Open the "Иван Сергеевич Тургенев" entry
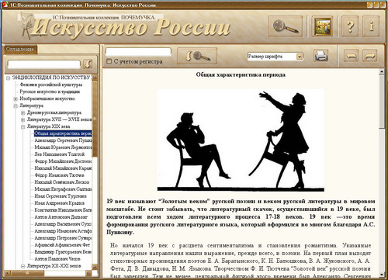Viewport: 388px width, 280px height. point(61,196)
